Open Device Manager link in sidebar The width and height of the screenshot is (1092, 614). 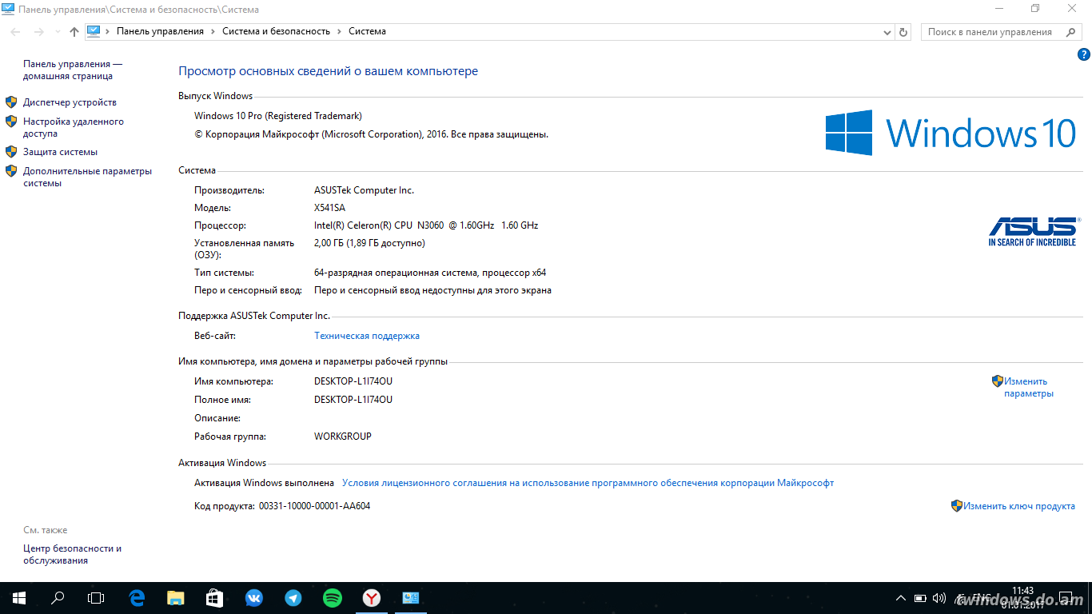(x=70, y=102)
